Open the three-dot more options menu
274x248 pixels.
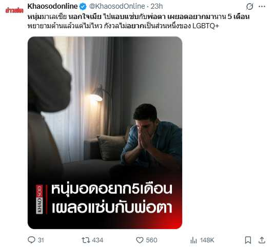coord(262,7)
